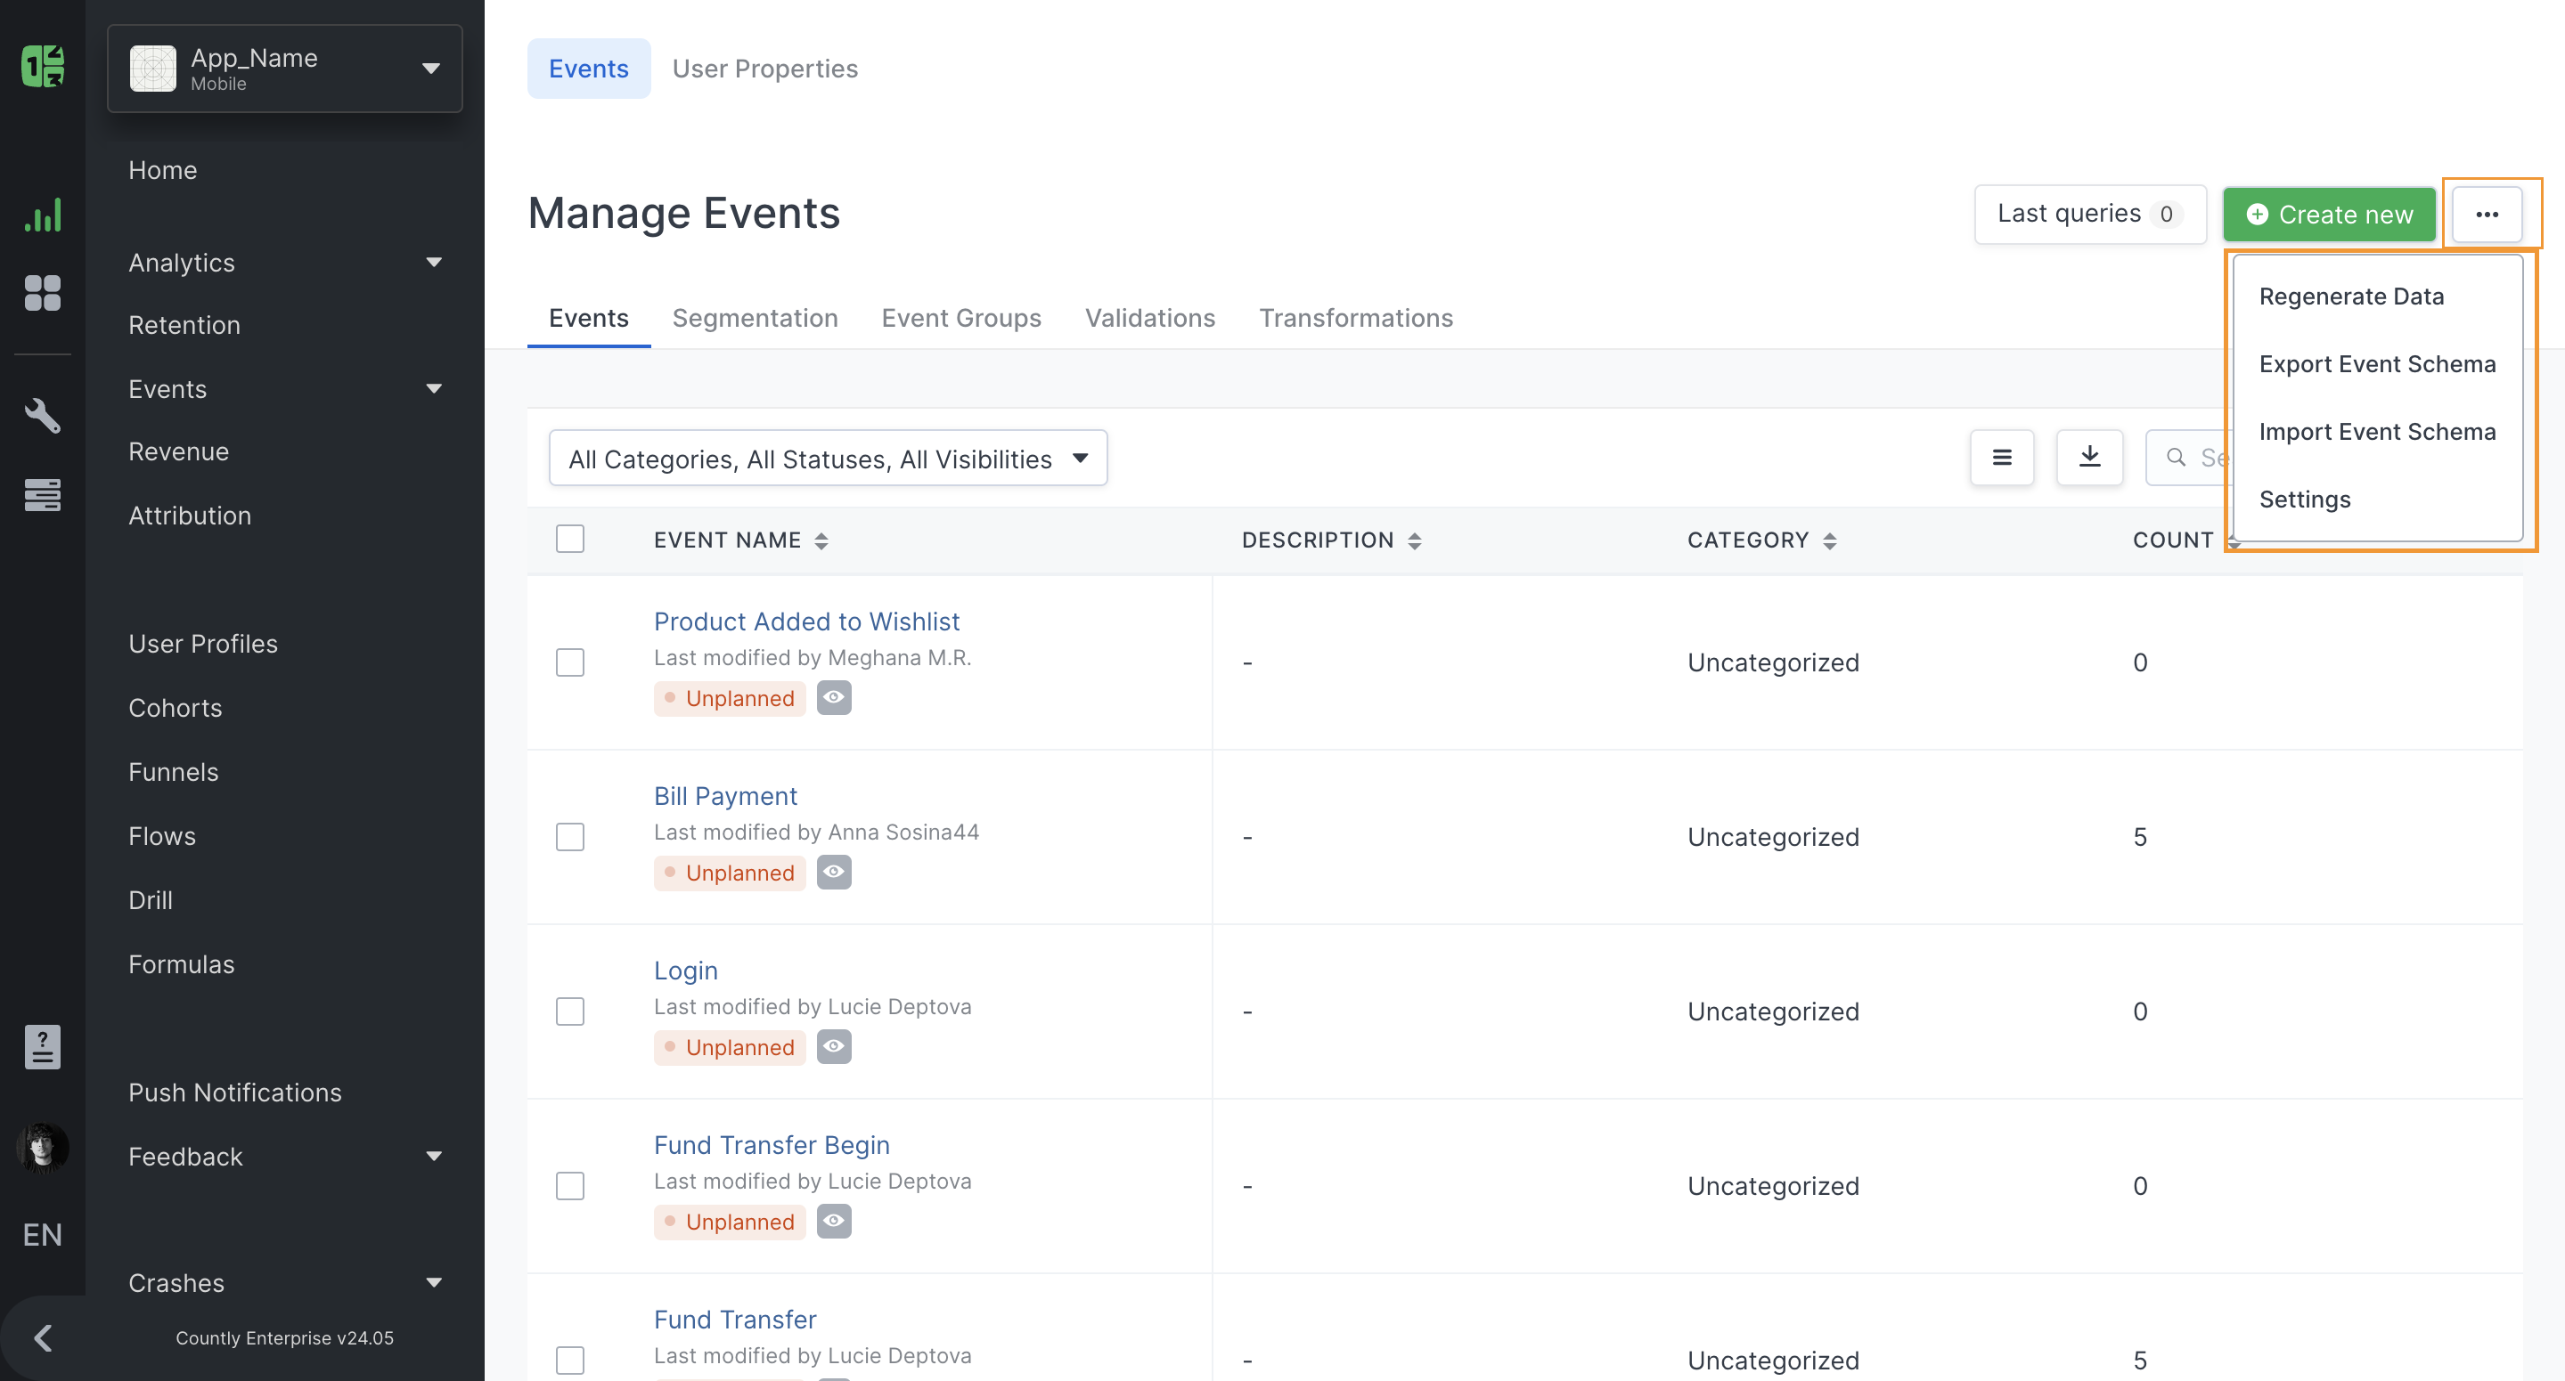Select the top Events pill tab
The image size is (2565, 1381).
coord(589,69)
